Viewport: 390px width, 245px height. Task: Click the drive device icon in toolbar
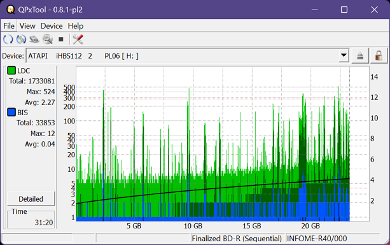click(x=34, y=39)
